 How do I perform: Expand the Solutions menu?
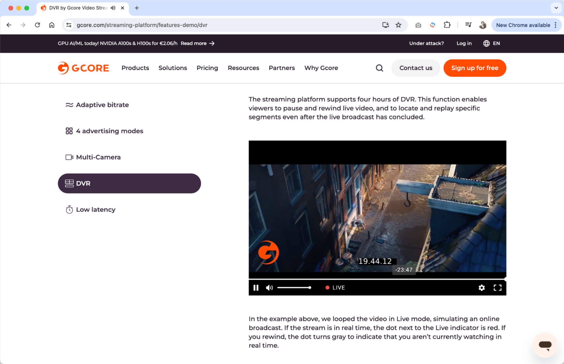click(x=173, y=68)
